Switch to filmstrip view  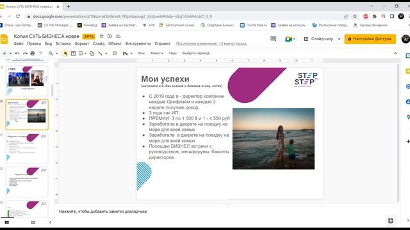tap(7, 222)
